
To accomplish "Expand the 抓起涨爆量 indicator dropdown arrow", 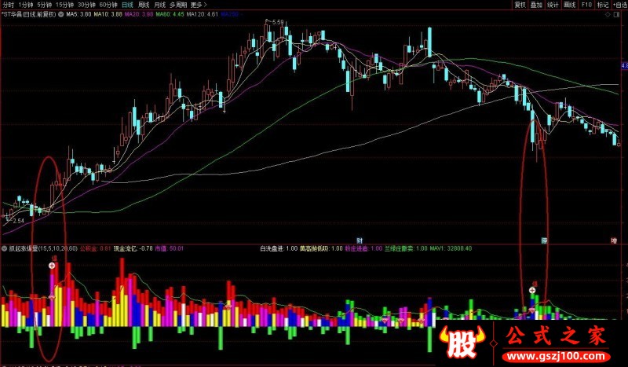I will click(x=4, y=248).
